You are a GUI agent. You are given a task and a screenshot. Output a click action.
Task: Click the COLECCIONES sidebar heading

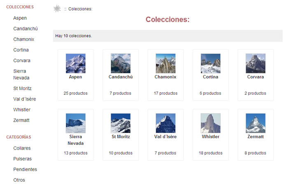pyautogui.click(x=20, y=7)
